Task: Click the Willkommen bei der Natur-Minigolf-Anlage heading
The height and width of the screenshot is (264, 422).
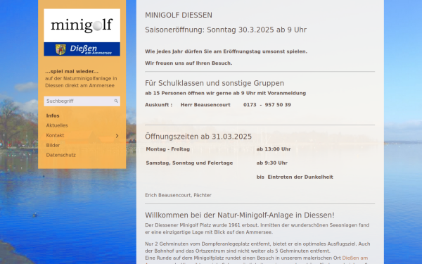Action: coord(240,215)
